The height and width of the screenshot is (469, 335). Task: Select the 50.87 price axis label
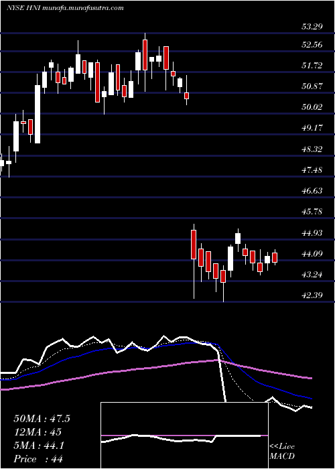[312, 86]
